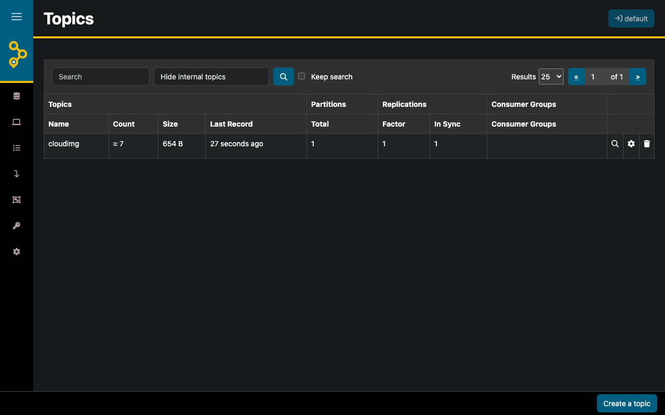This screenshot has height=415, width=665.
Task: Click the page number 1 field
Action: click(x=595, y=77)
